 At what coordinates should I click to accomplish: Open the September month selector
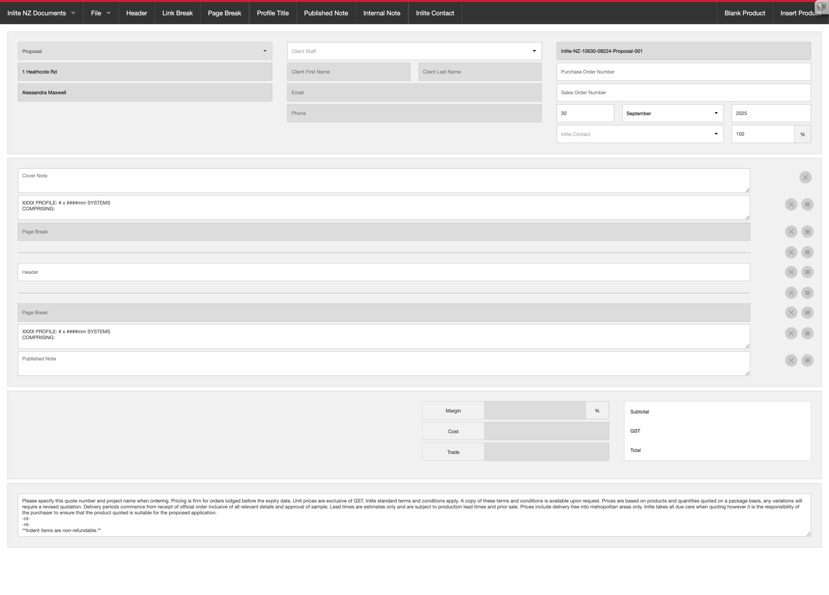pyautogui.click(x=673, y=113)
